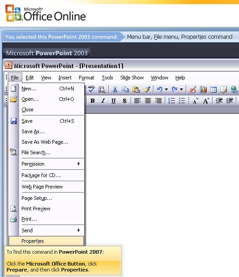Choose Save As... in the File menu
The width and height of the screenshot is (239, 277).
tap(46, 131)
